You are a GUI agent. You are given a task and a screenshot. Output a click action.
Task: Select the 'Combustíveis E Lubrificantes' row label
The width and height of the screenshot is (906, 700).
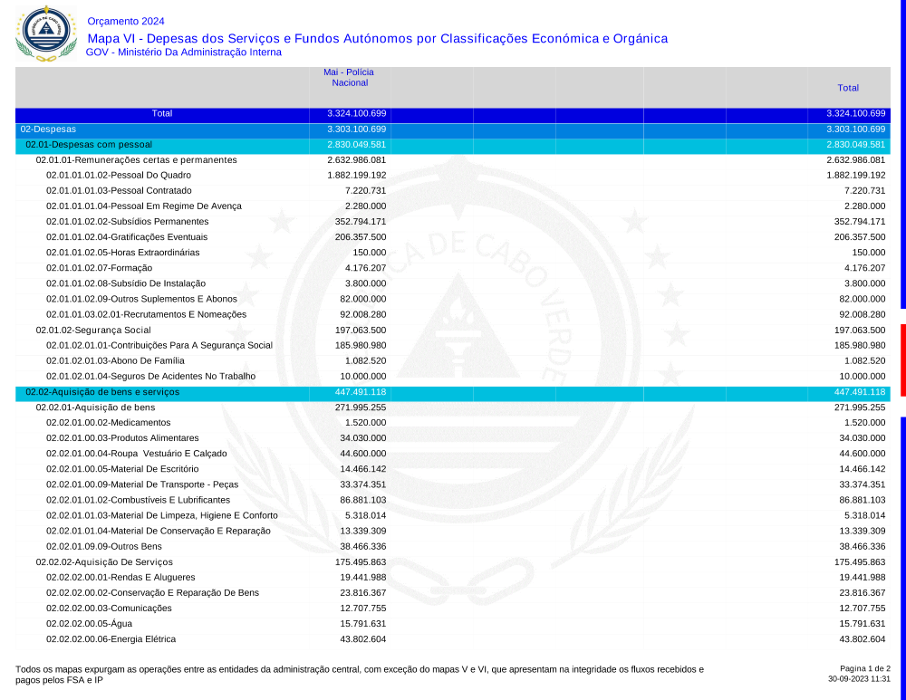[139, 500]
